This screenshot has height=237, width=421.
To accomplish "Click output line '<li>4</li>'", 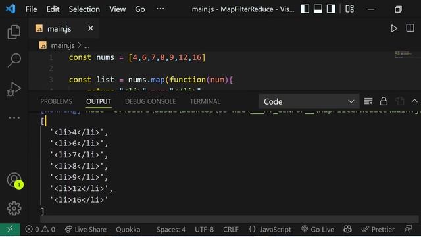I will (79, 132).
